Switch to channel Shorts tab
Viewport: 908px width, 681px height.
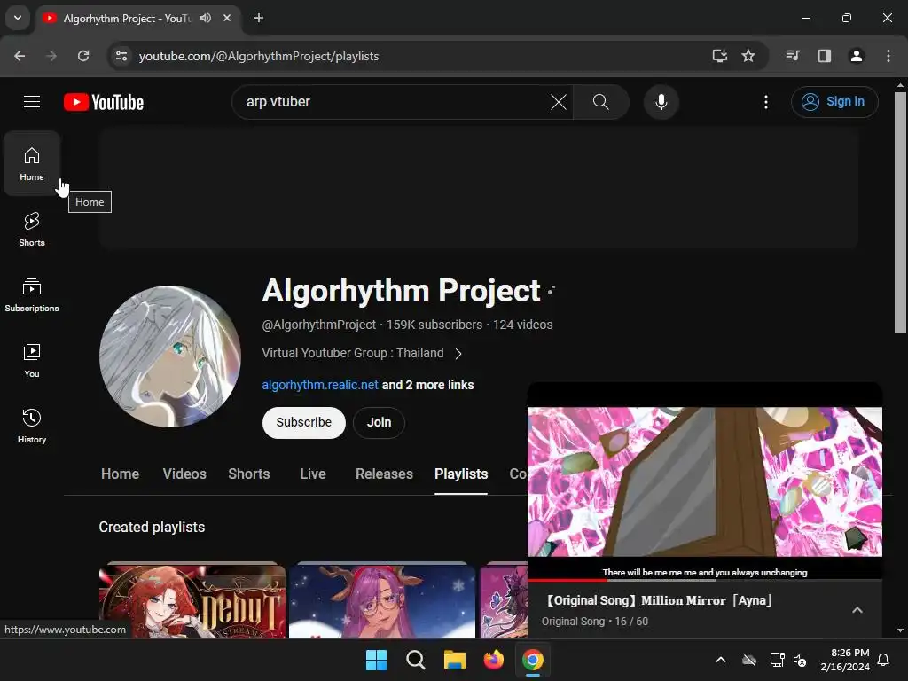pos(248,474)
